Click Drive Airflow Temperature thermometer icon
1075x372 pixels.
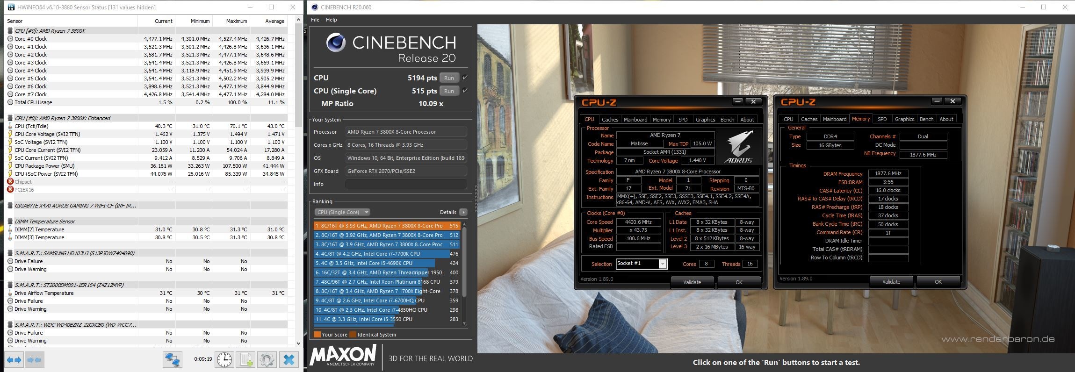click(x=10, y=293)
